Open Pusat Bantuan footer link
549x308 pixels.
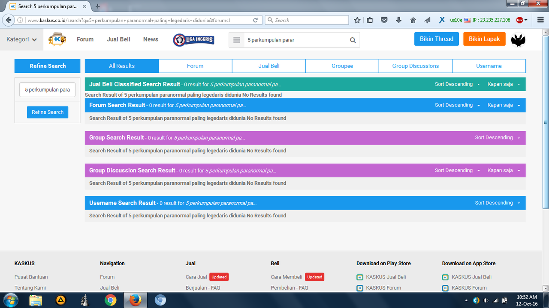[x=31, y=277]
